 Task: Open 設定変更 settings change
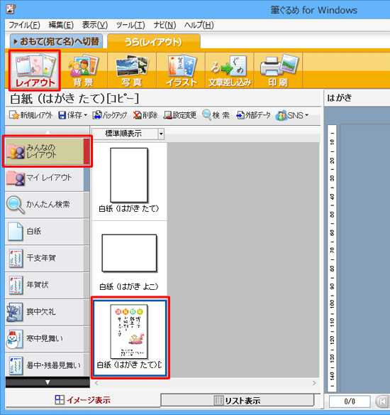pos(180,115)
